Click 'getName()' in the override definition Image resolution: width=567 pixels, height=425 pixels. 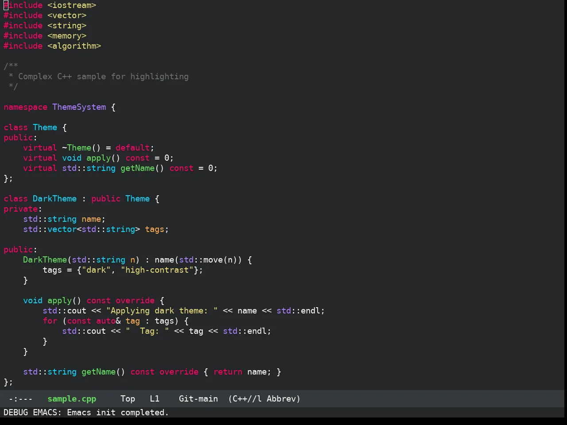(x=103, y=372)
